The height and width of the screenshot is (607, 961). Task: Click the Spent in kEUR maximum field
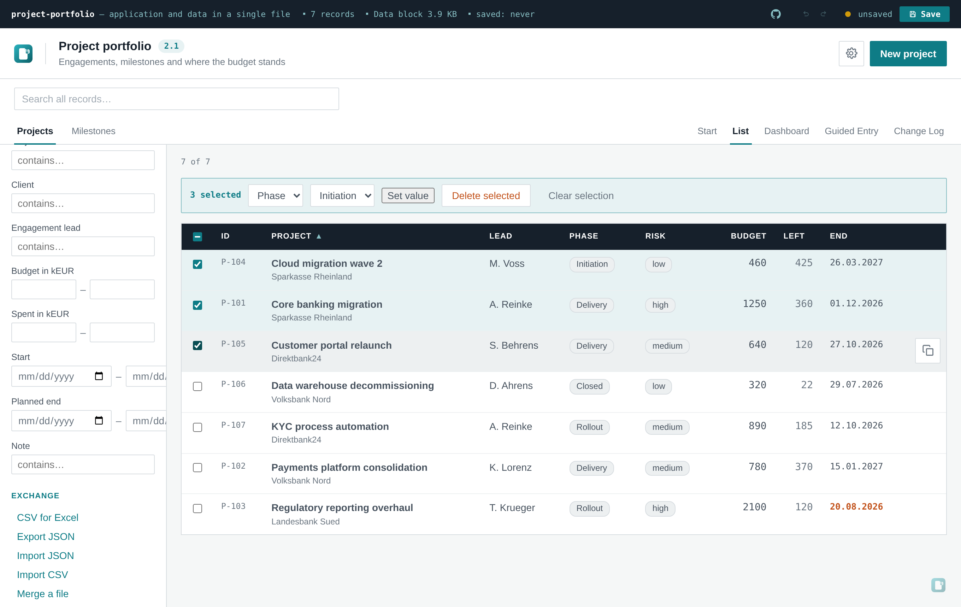(122, 332)
